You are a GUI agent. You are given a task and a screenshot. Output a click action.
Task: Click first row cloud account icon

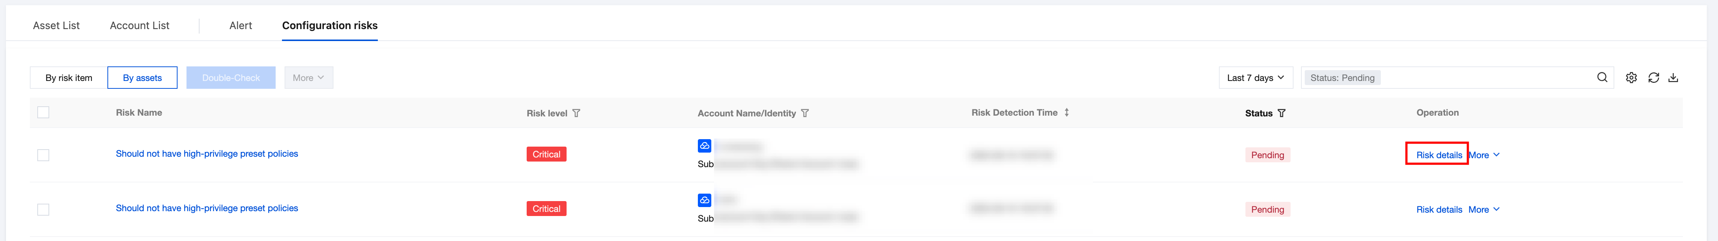704,145
